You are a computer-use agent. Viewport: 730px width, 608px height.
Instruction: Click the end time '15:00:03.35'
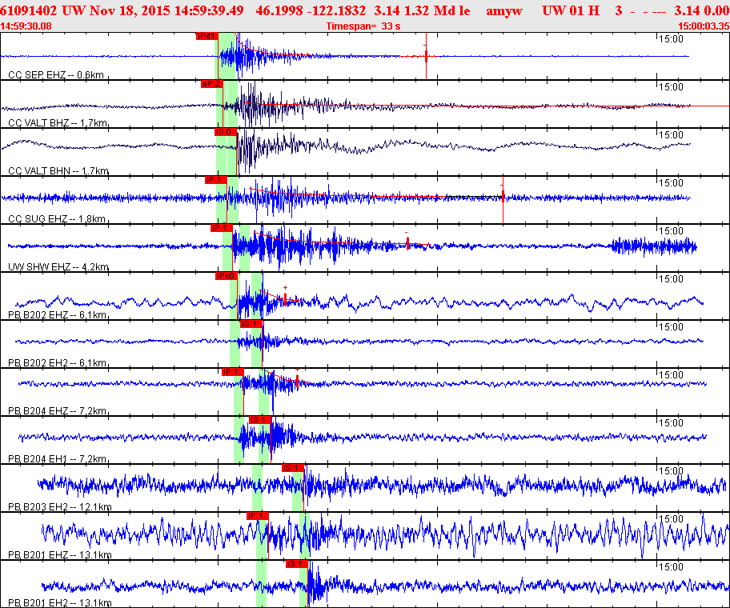pos(704,26)
